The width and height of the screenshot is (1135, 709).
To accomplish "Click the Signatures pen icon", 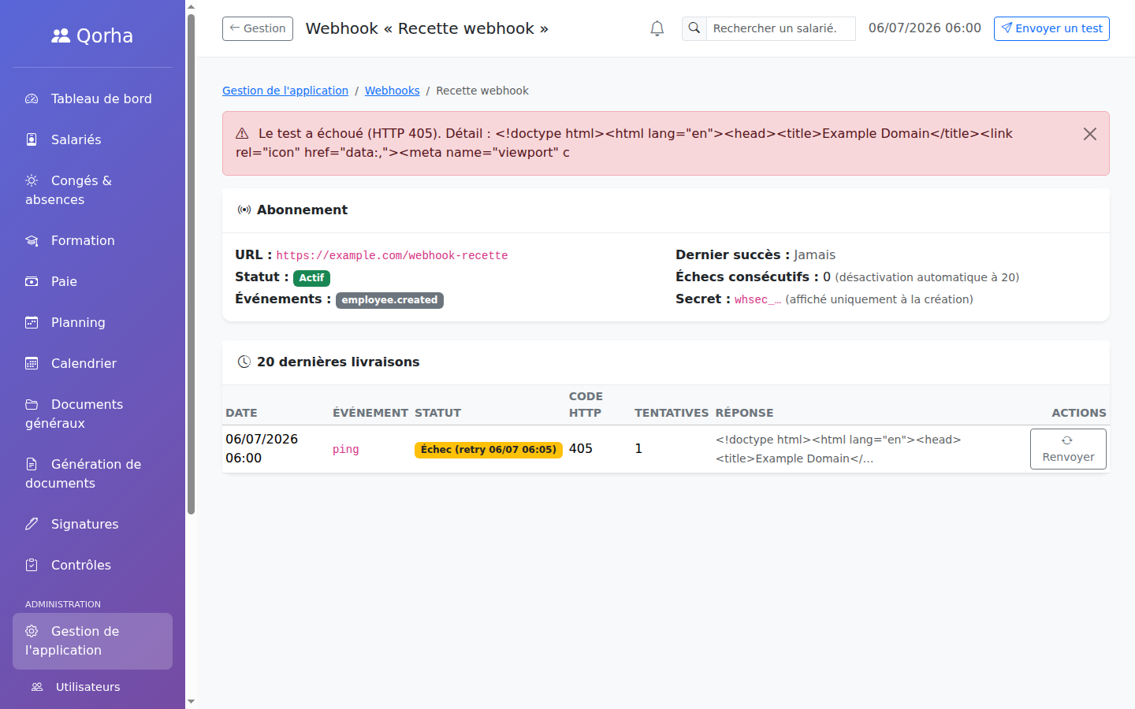I will tap(32, 524).
